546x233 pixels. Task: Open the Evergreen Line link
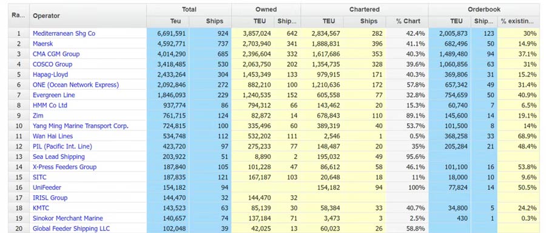coord(54,95)
